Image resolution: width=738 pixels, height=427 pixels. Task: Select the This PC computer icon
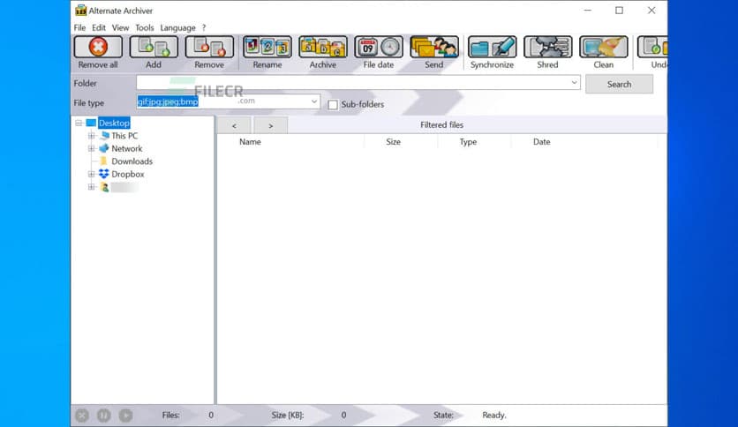click(104, 136)
